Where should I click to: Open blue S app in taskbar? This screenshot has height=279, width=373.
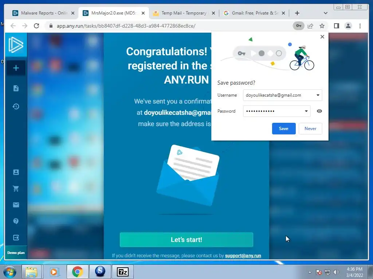(100, 272)
